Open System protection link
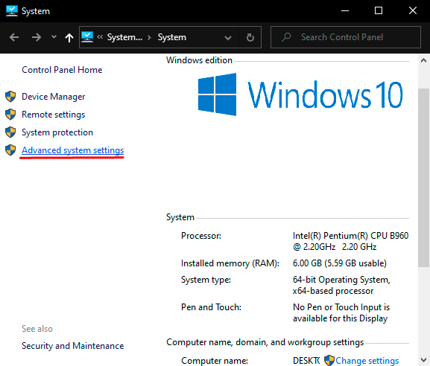 (57, 132)
